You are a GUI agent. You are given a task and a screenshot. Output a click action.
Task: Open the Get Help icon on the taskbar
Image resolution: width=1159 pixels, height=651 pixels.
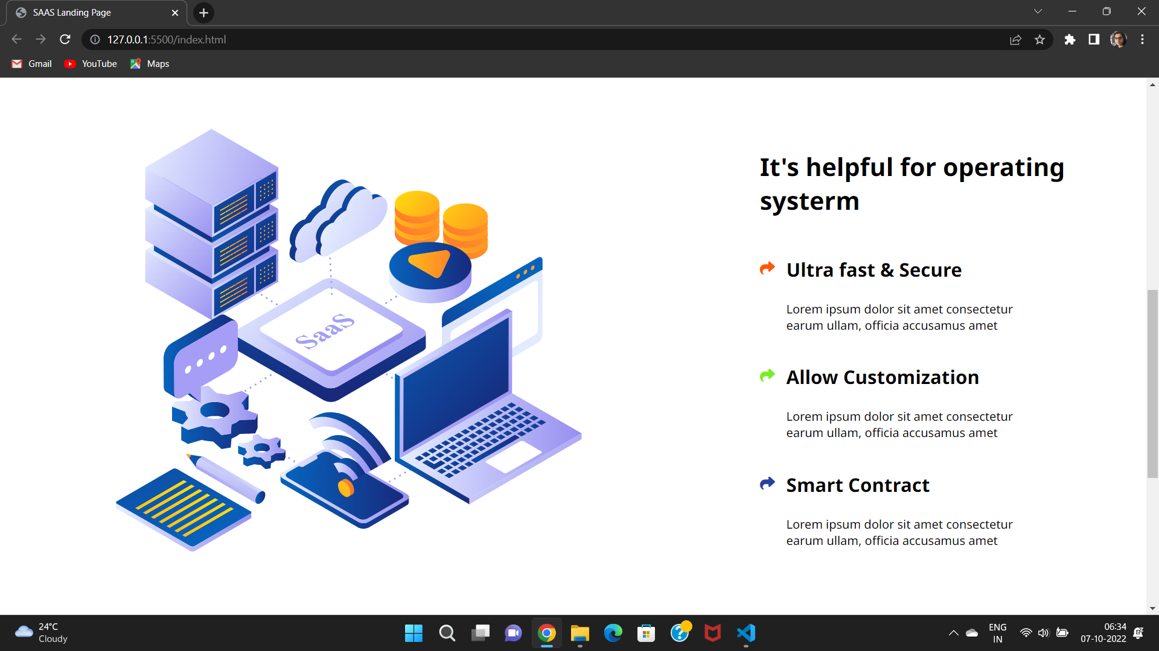coord(680,633)
